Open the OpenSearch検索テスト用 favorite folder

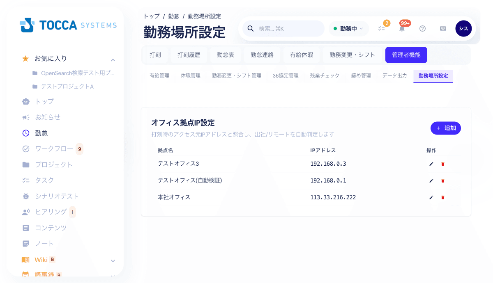coord(73,73)
